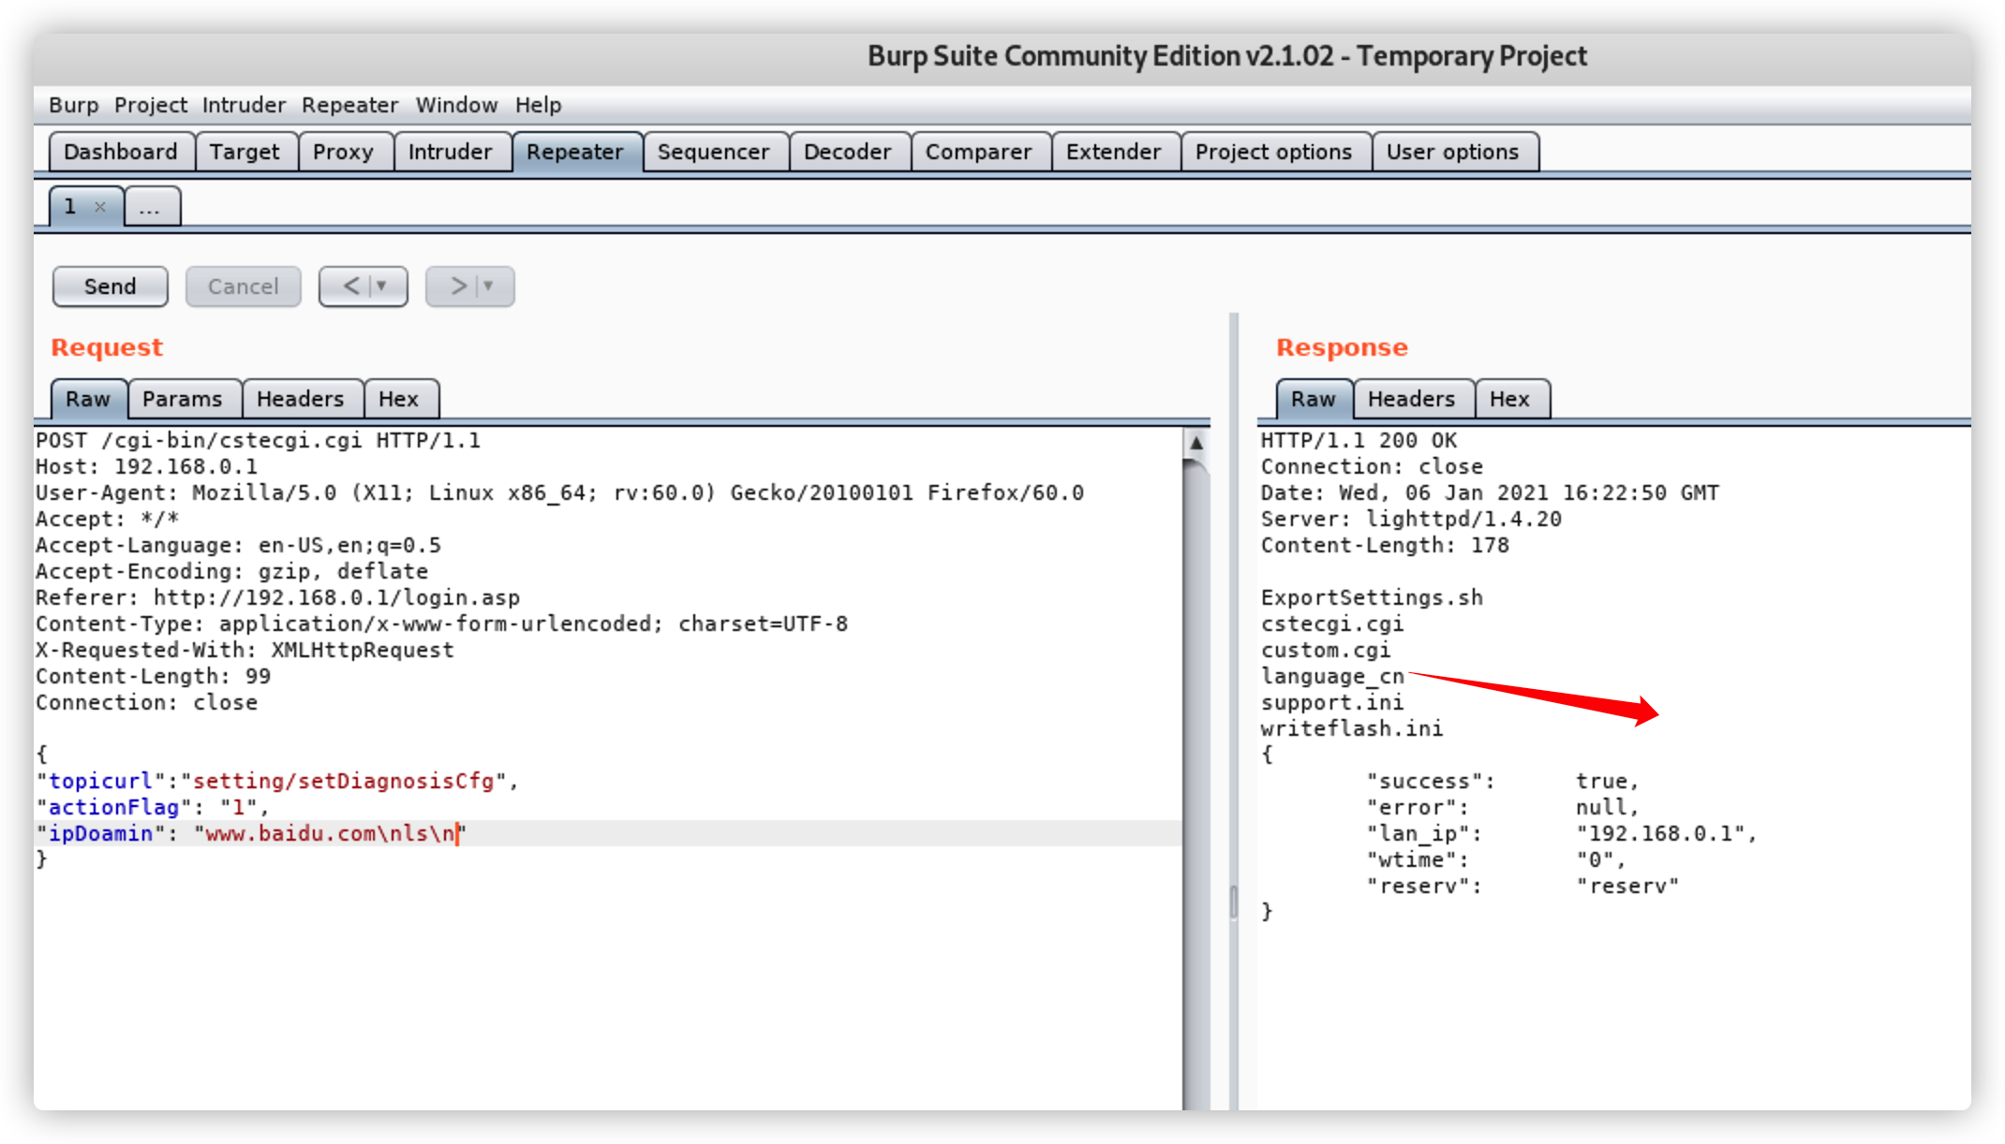The height and width of the screenshot is (1144, 2005).
Task: Click the Content-Type header line
Action: [442, 623]
